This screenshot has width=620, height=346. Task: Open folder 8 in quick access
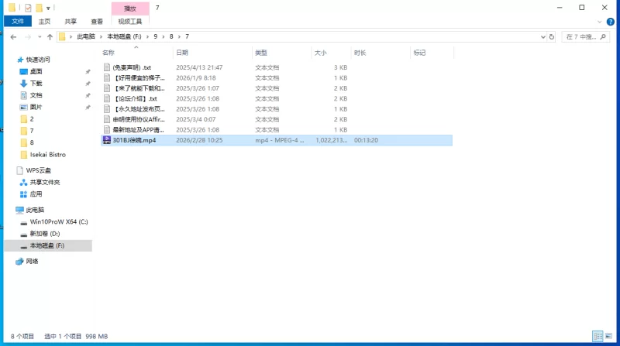32,142
